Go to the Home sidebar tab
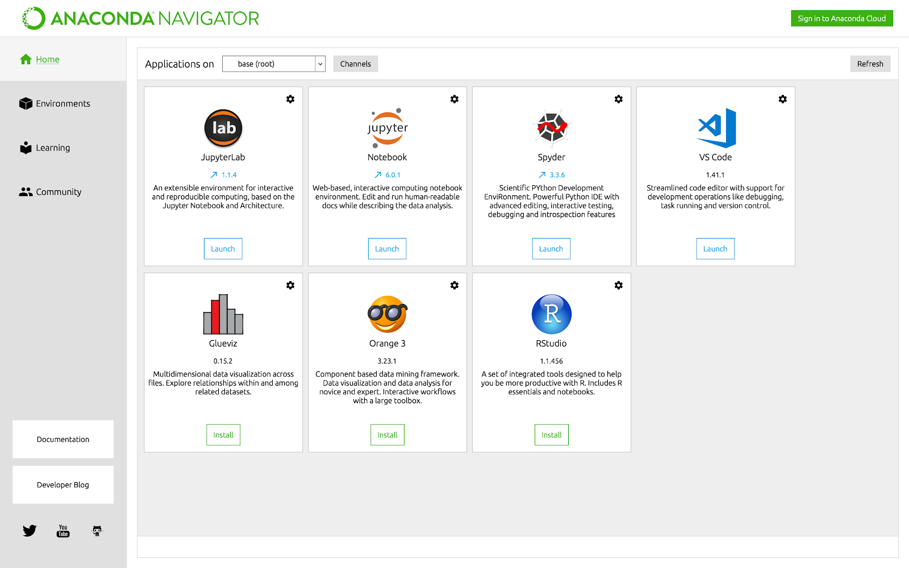Viewport: 909px width, 568px height. point(63,59)
